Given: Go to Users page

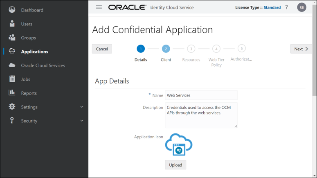Looking at the screenshot, I should [27, 24].
